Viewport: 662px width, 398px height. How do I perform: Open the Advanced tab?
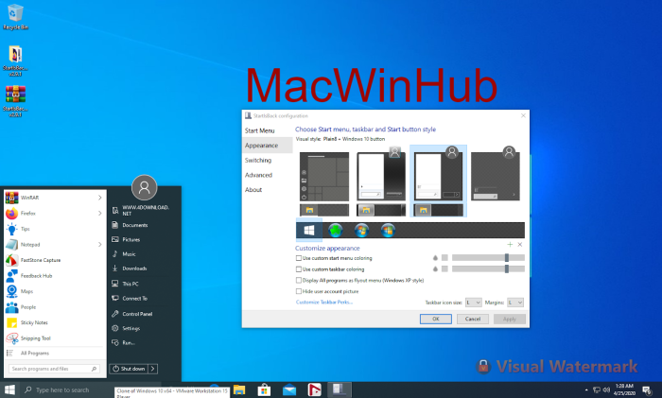point(258,175)
